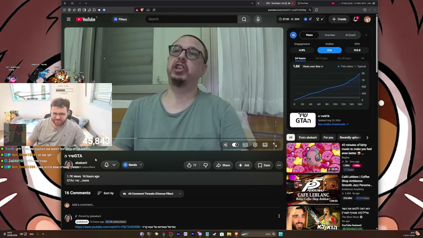
Task: Open the more actions ellipsis below the video
Action: pos(279,165)
